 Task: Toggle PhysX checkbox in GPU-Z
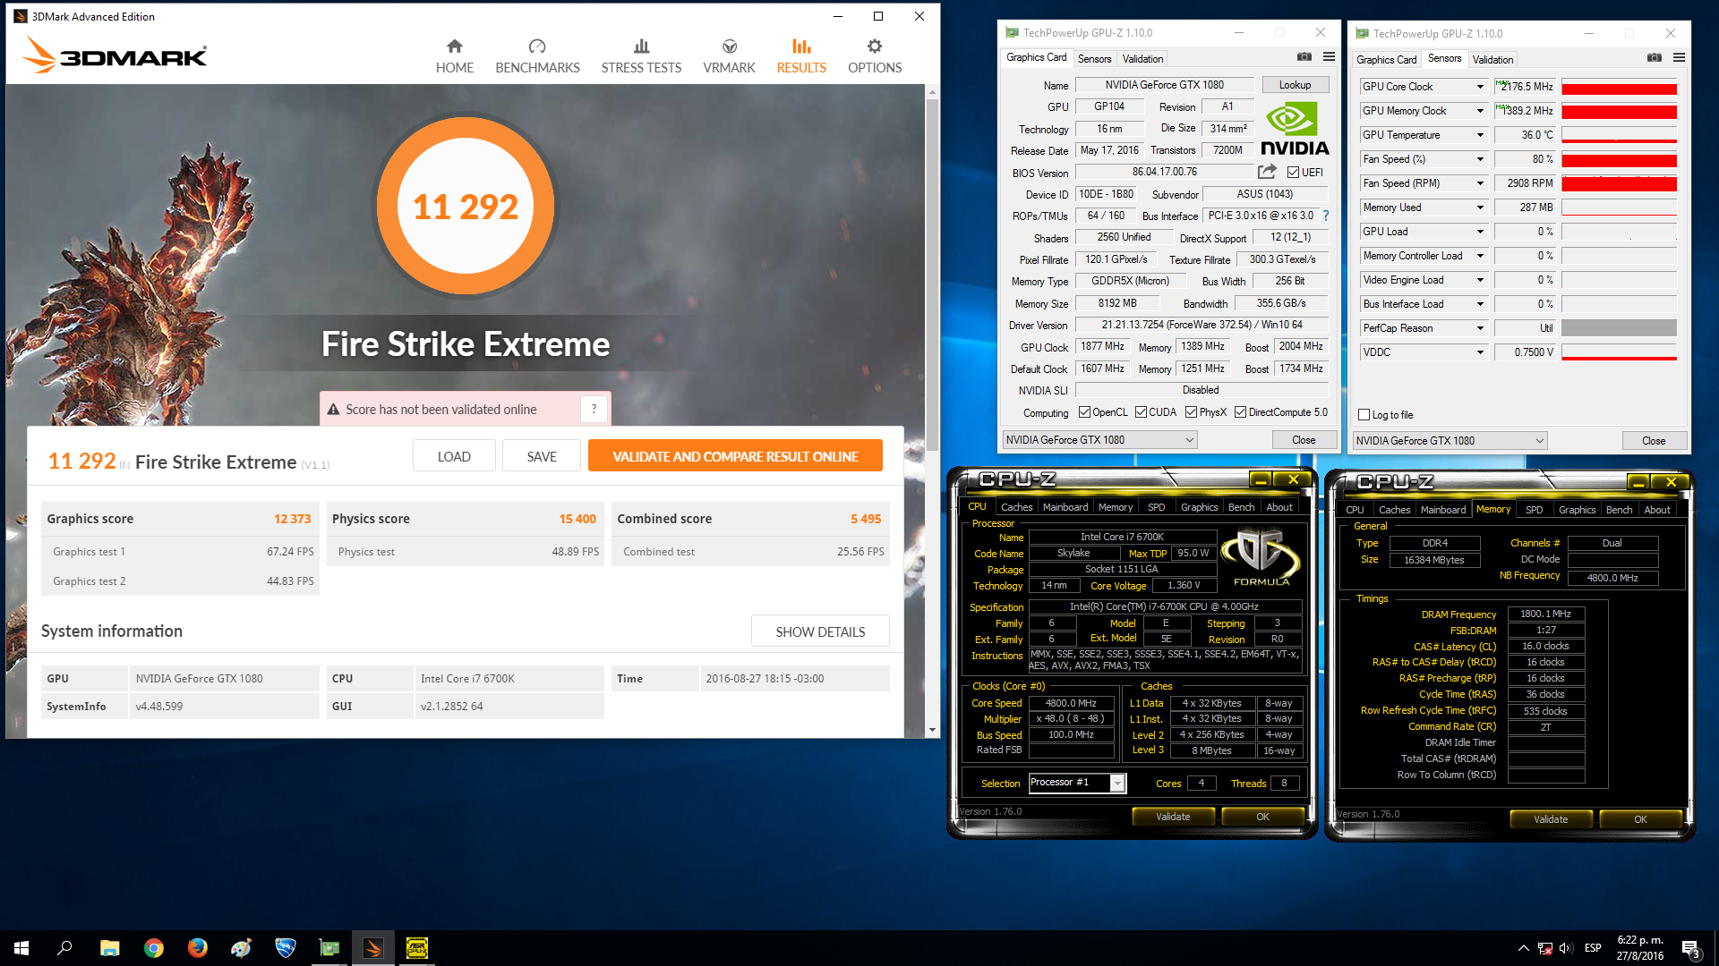point(1191,412)
